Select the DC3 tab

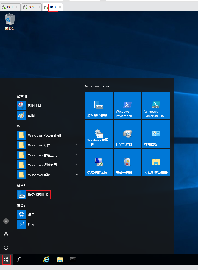[x=53, y=7]
